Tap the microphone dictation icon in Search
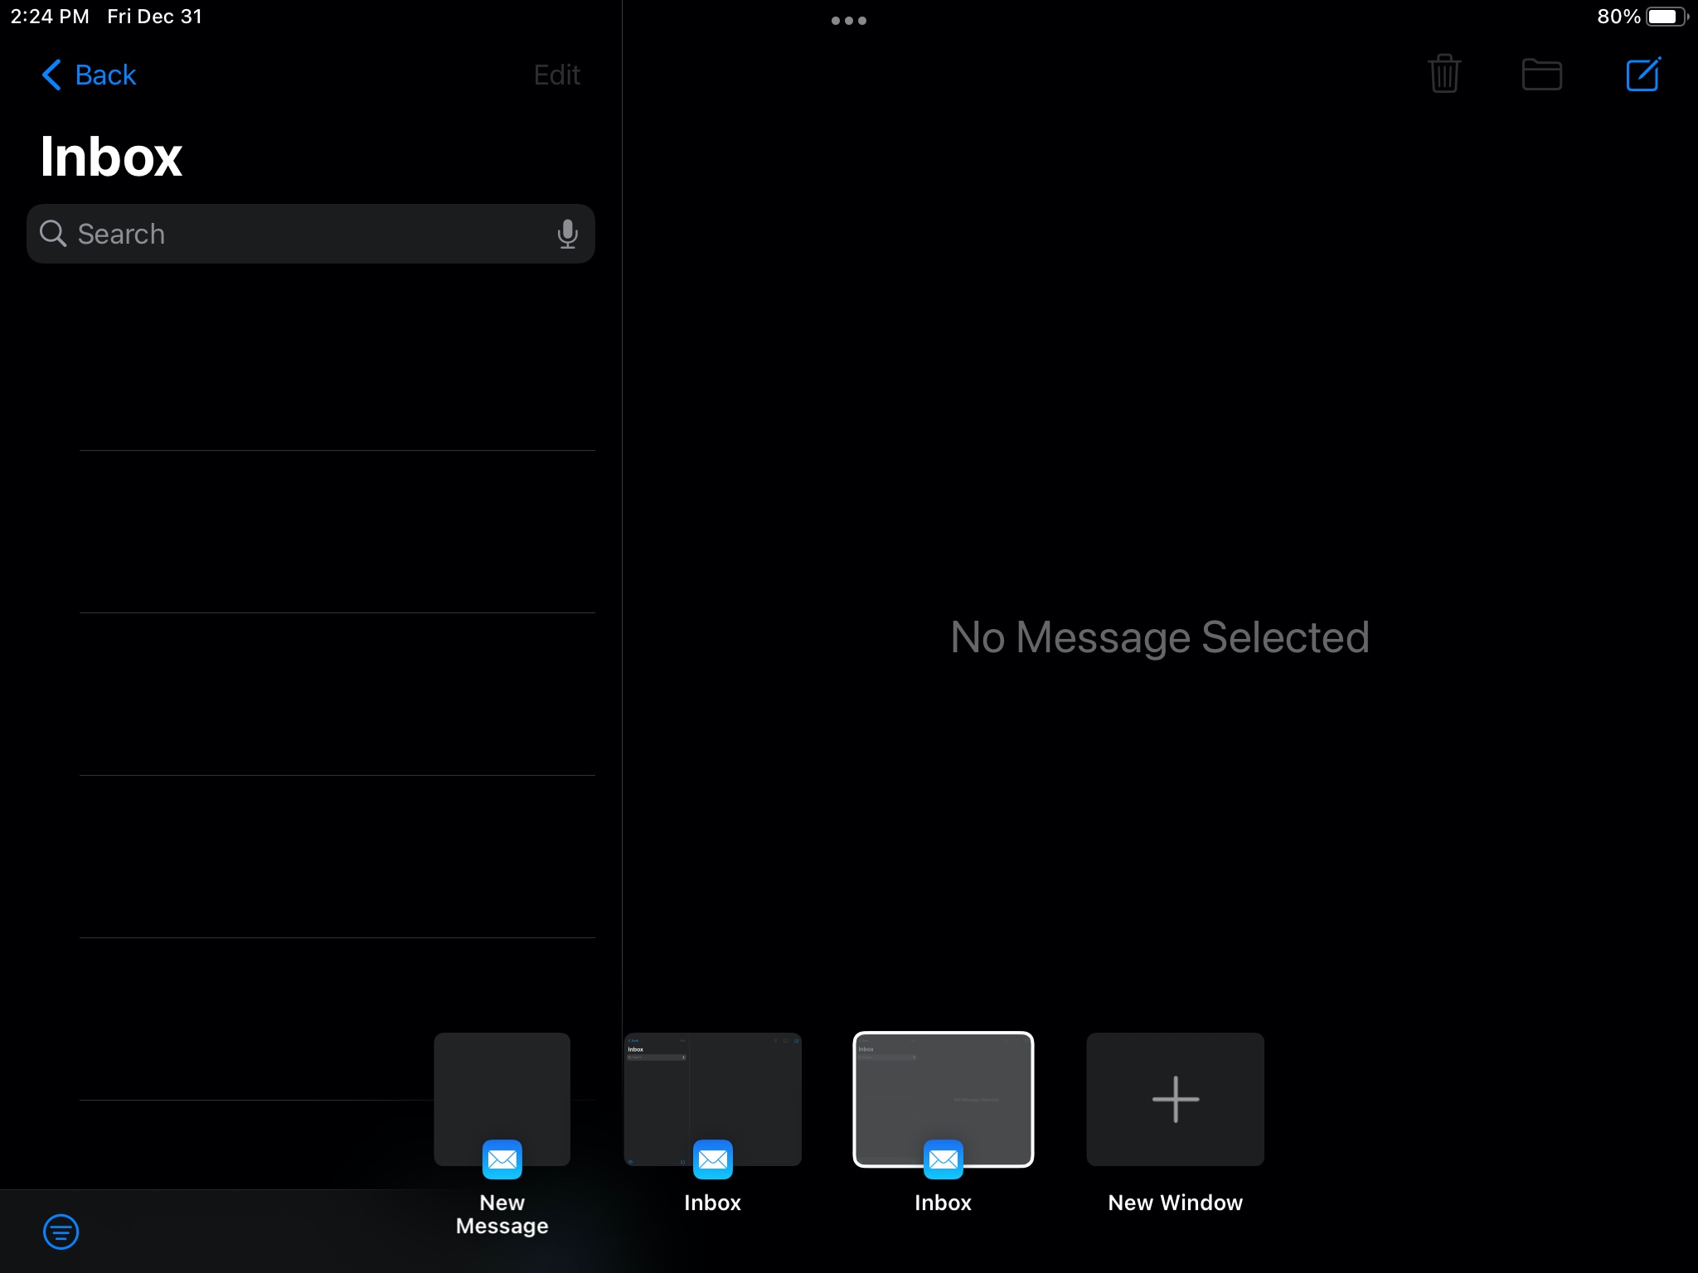This screenshot has height=1273, width=1698. point(567,234)
